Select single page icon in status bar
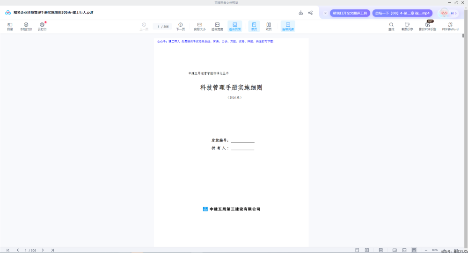 357,250
